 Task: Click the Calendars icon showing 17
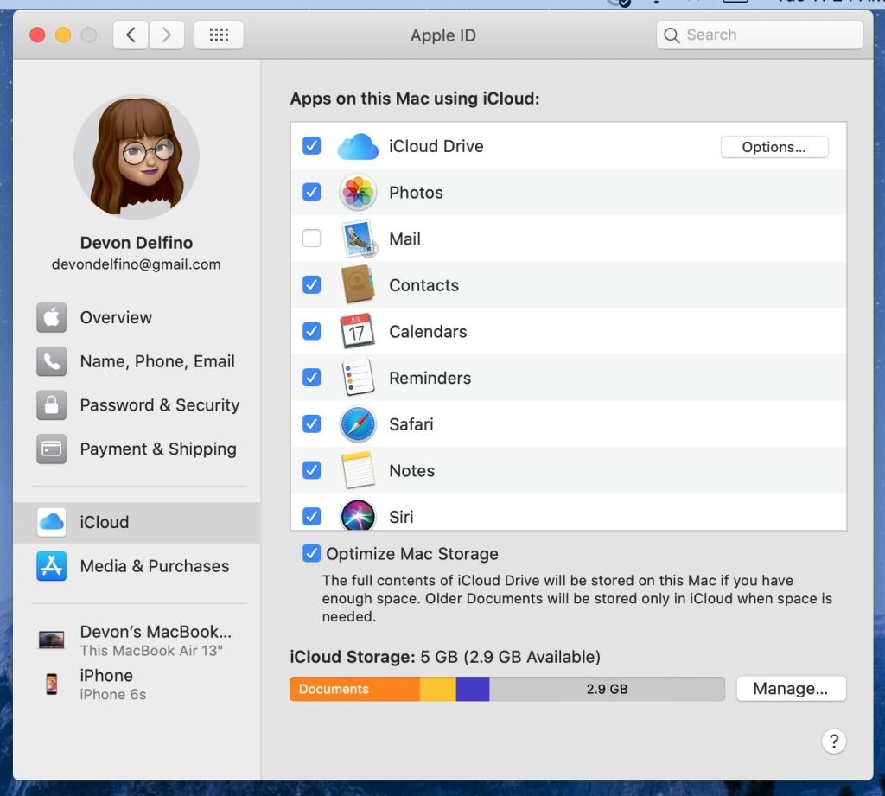click(x=357, y=331)
